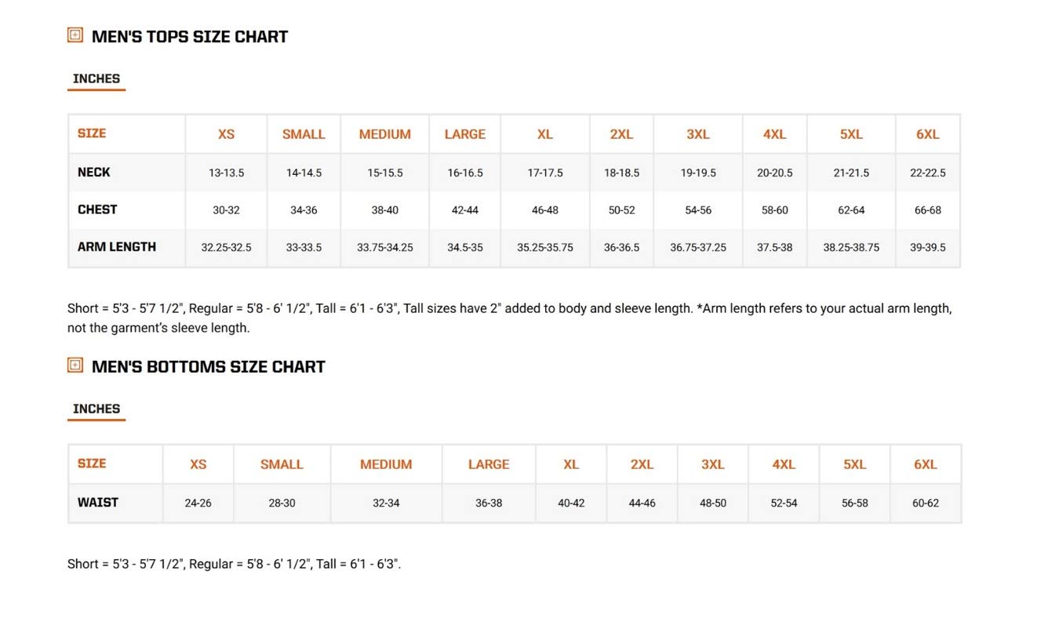This screenshot has width=1037, height=622.
Task: Click the medium waist value 32-34
Action: [x=386, y=504]
